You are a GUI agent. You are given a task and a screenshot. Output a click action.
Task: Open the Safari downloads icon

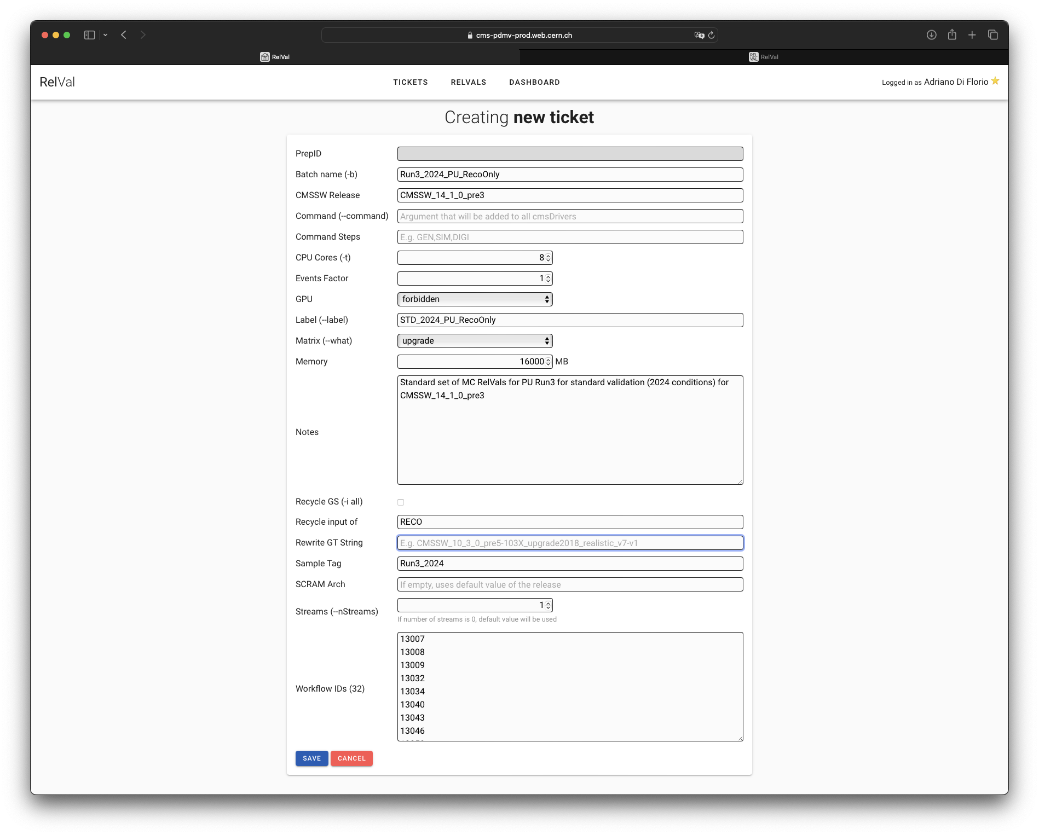pos(931,35)
